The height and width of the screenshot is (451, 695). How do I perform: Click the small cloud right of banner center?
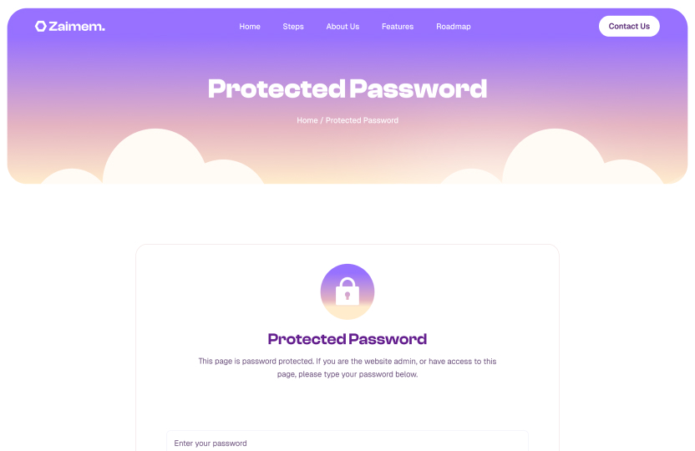tap(470, 177)
